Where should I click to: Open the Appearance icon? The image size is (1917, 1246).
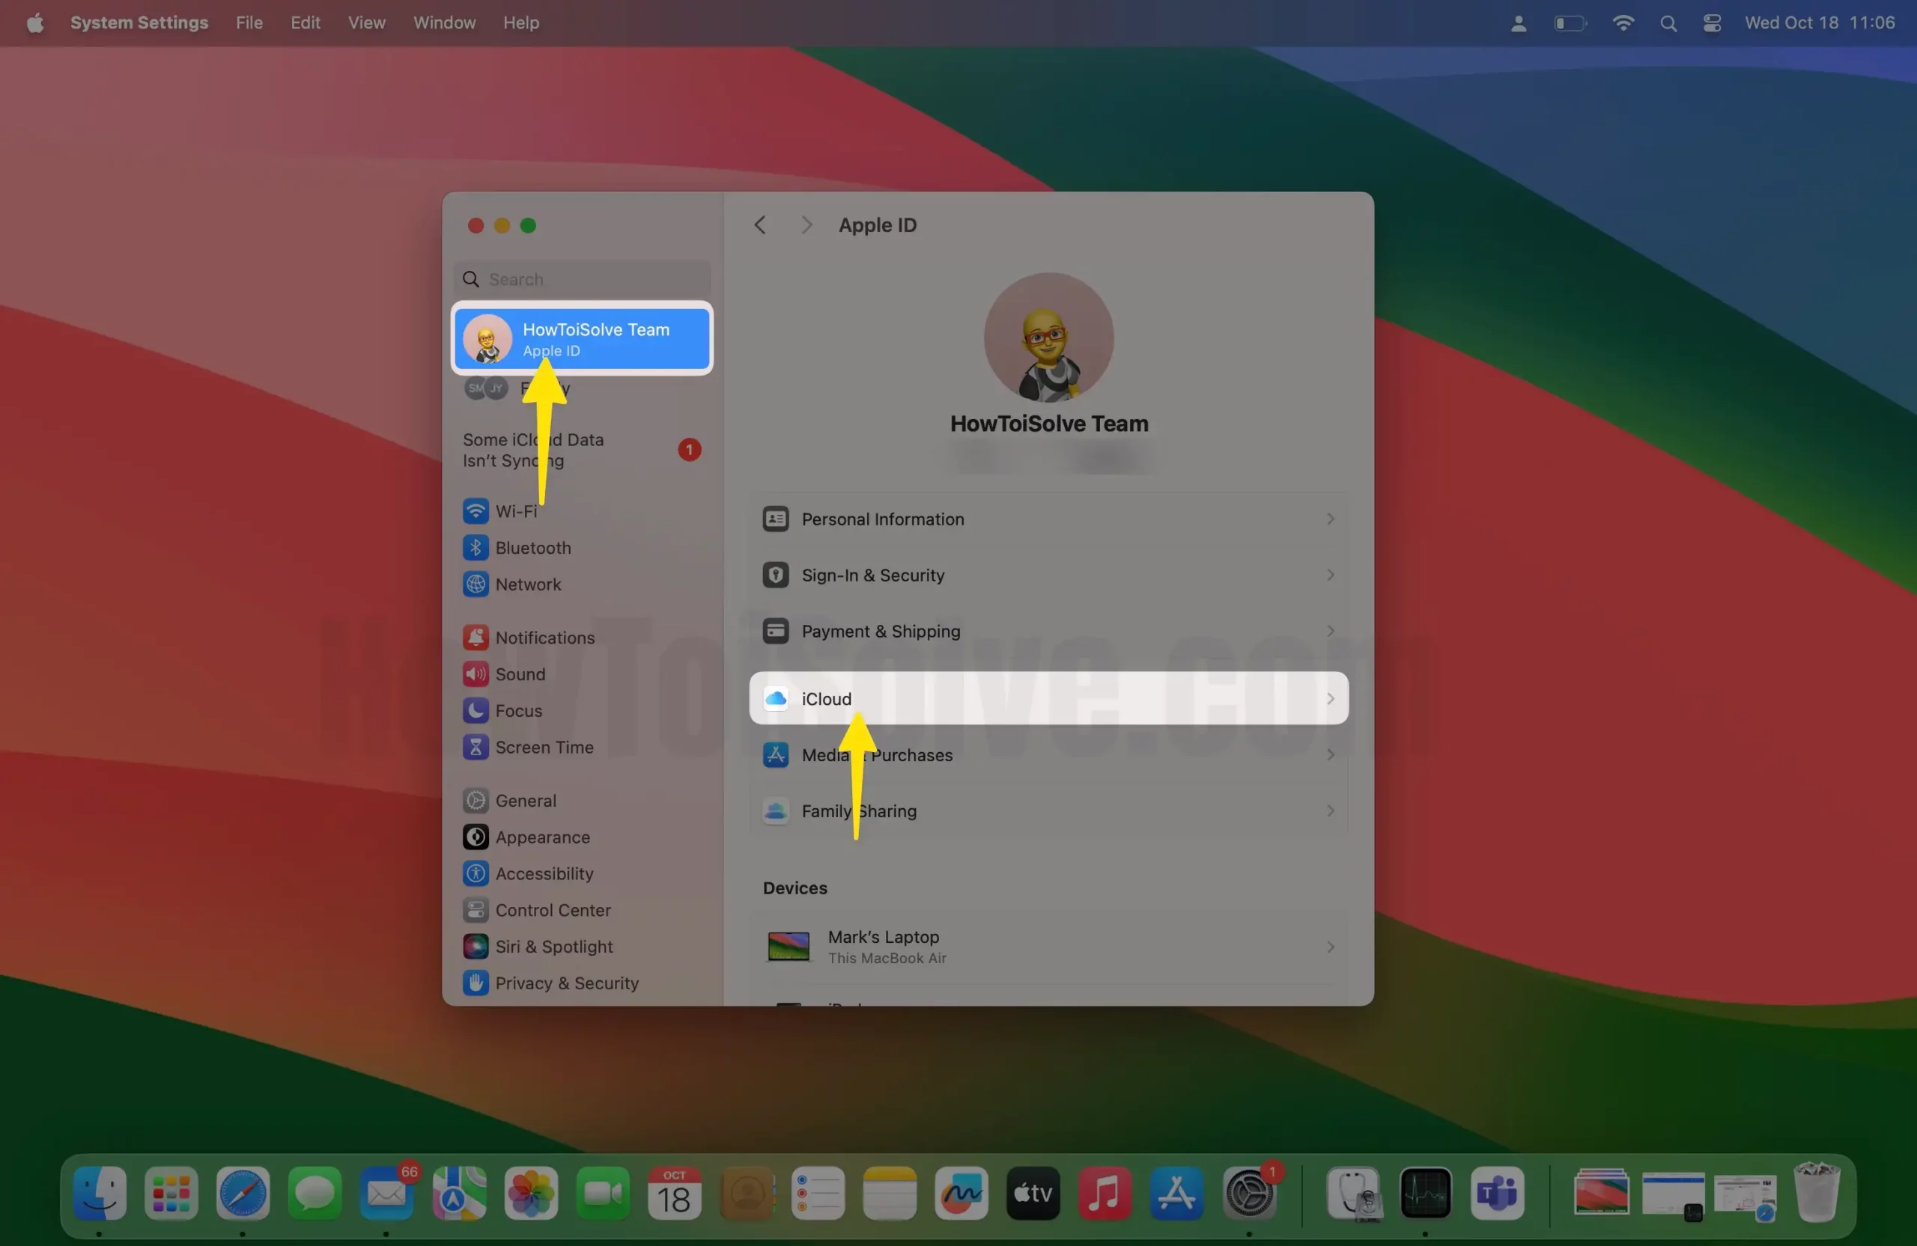point(476,837)
